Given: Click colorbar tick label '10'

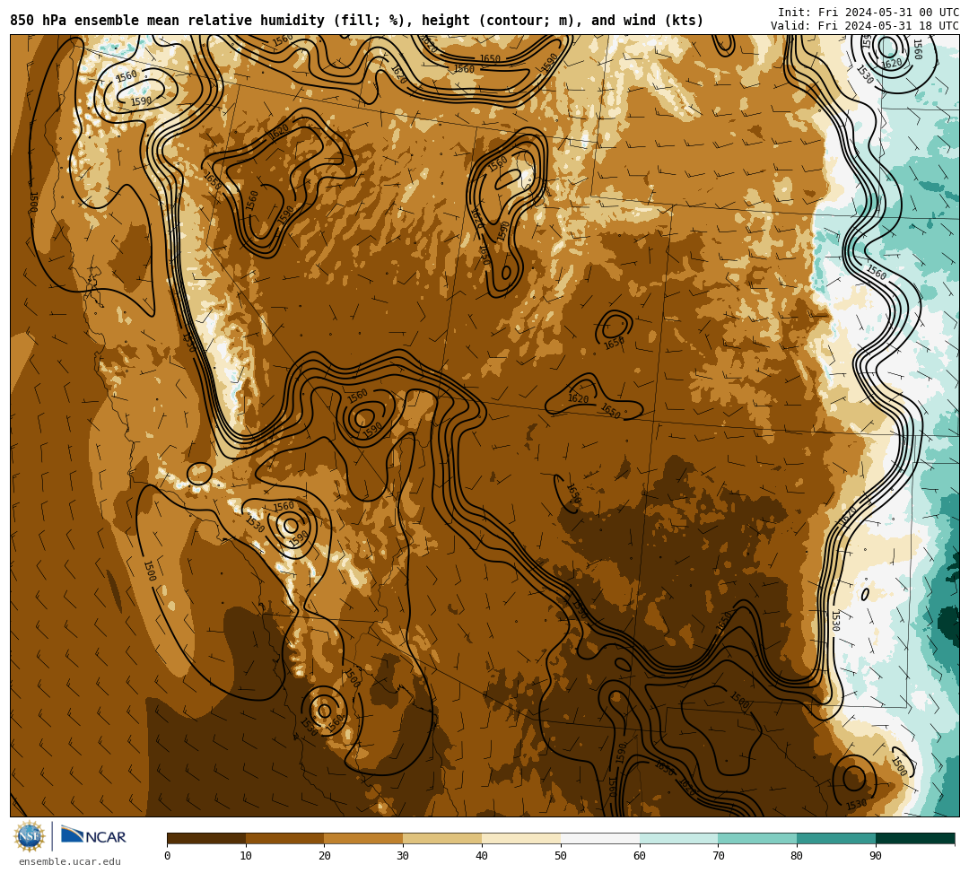Looking at the screenshot, I should [x=246, y=856].
